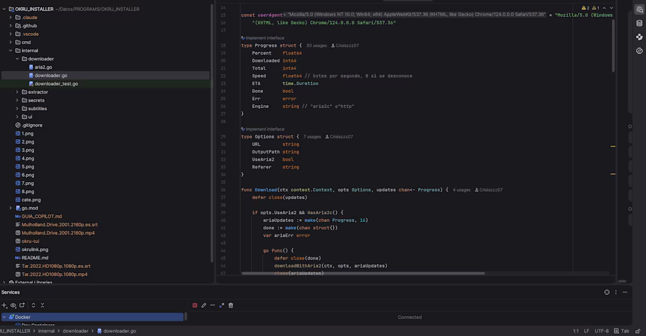The width and height of the screenshot is (646, 336).
Task: Select Mulholland.Drive.2001.2160p.es.srt file
Action: tap(59, 225)
